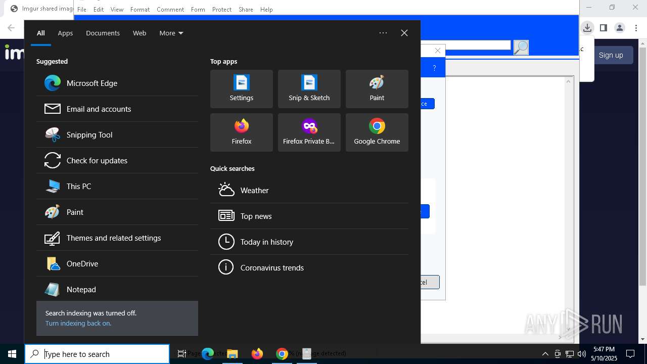Image resolution: width=647 pixels, height=364 pixels.
Task: Open Windows Start button
Action: pyautogui.click(x=12, y=354)
